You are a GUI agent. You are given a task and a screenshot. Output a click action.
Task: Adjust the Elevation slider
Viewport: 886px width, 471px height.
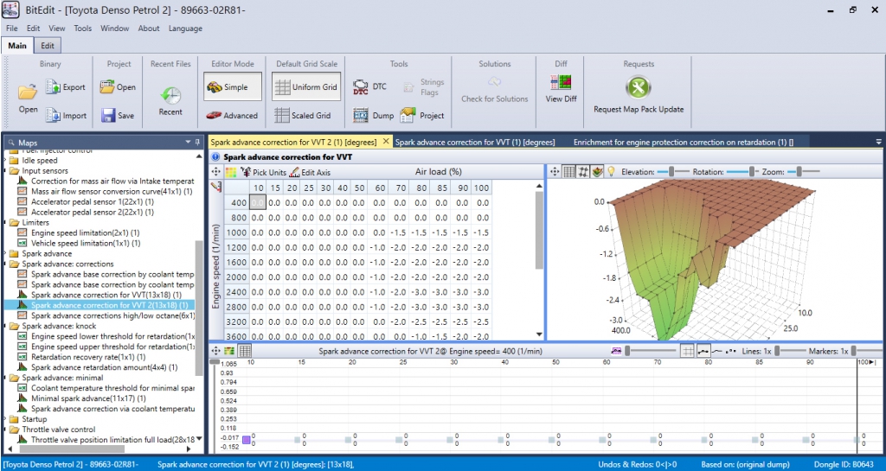click(673, 171)
